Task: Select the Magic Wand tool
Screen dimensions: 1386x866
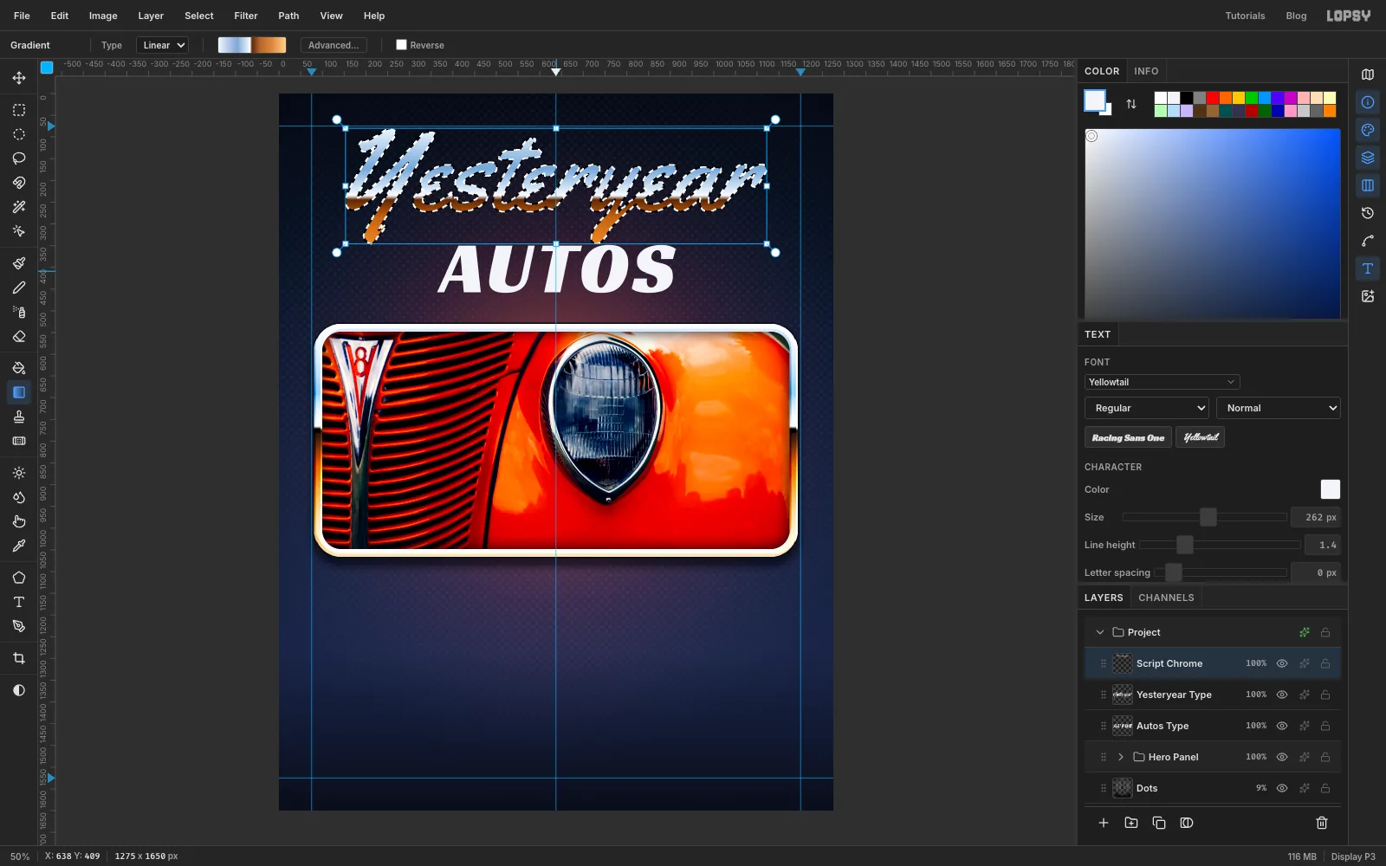Action: coord(19,207)
